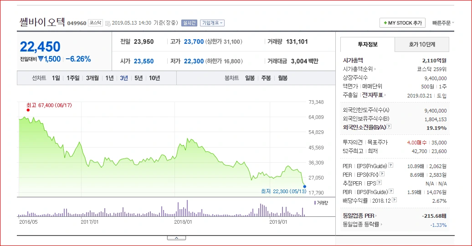The width and height of the screenshot is (472, 246).
Task: Open help icon next to 추정PER EPS
Action: point(379,183)
